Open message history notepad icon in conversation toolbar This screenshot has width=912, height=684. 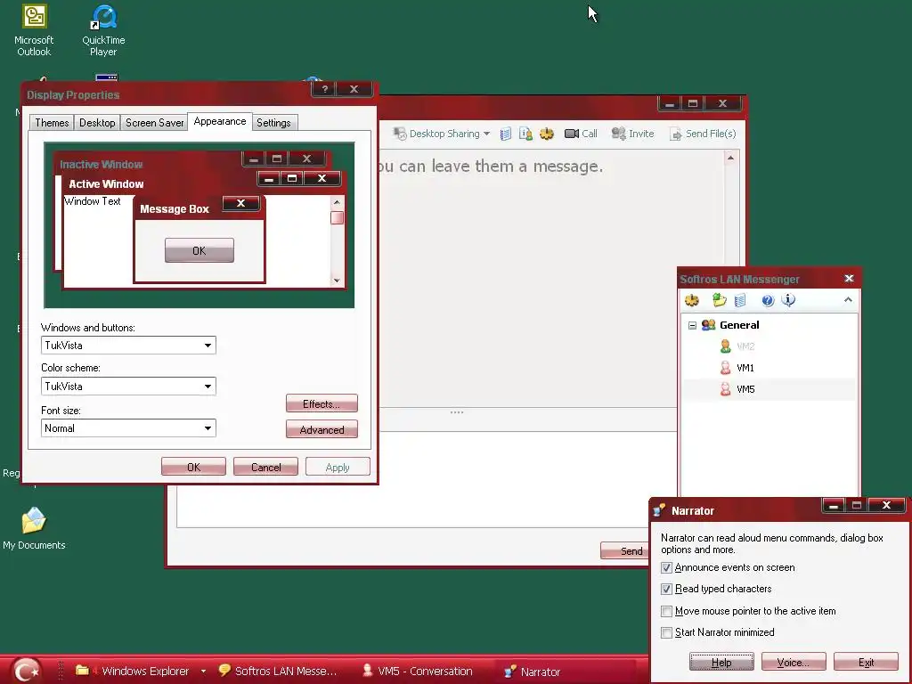[506, 134]
